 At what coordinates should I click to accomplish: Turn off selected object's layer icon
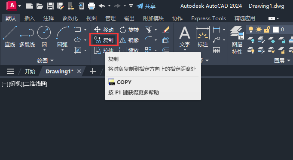(251, 40)
